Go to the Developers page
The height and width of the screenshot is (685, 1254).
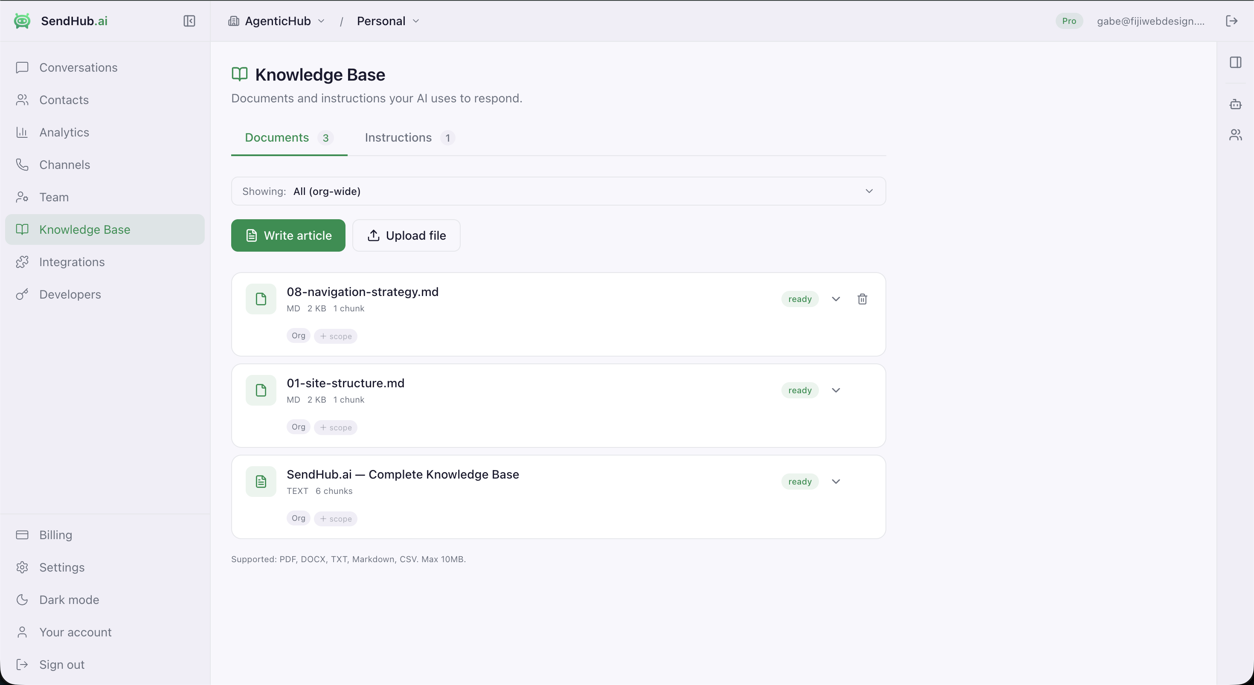pyautogui.click(x=104, y=294)
